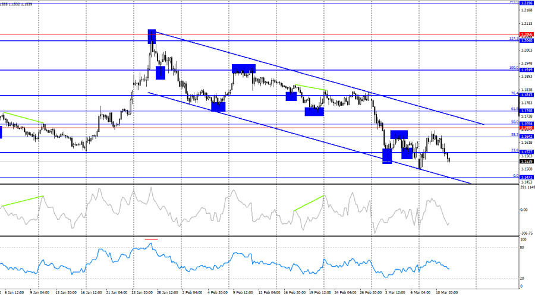This screenshot has height=297, width=535.
Task: Select the 61.8 Fibonacci level label
Action: pos(515,109)
